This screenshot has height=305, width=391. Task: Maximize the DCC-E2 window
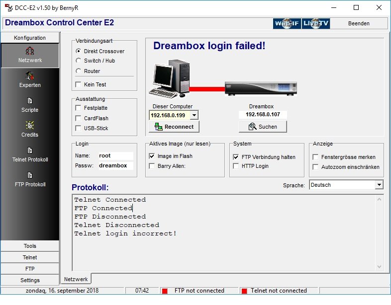[356, 8]
